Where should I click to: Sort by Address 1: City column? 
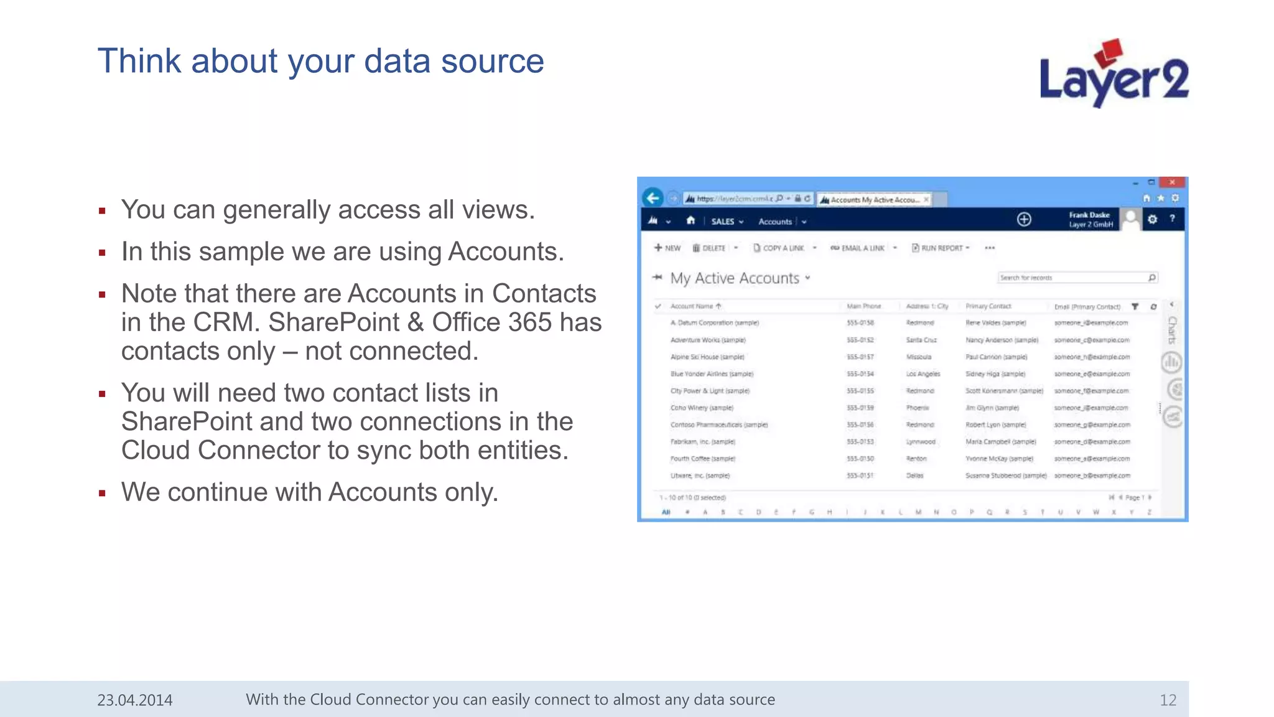click(927, 306)
